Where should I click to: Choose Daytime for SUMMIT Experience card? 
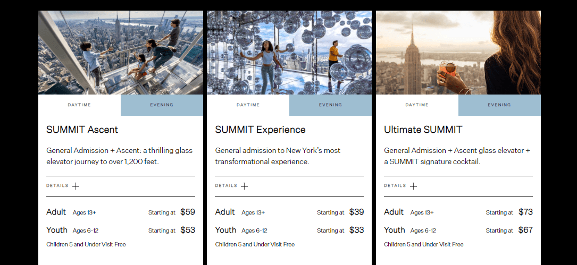point(248,105)
